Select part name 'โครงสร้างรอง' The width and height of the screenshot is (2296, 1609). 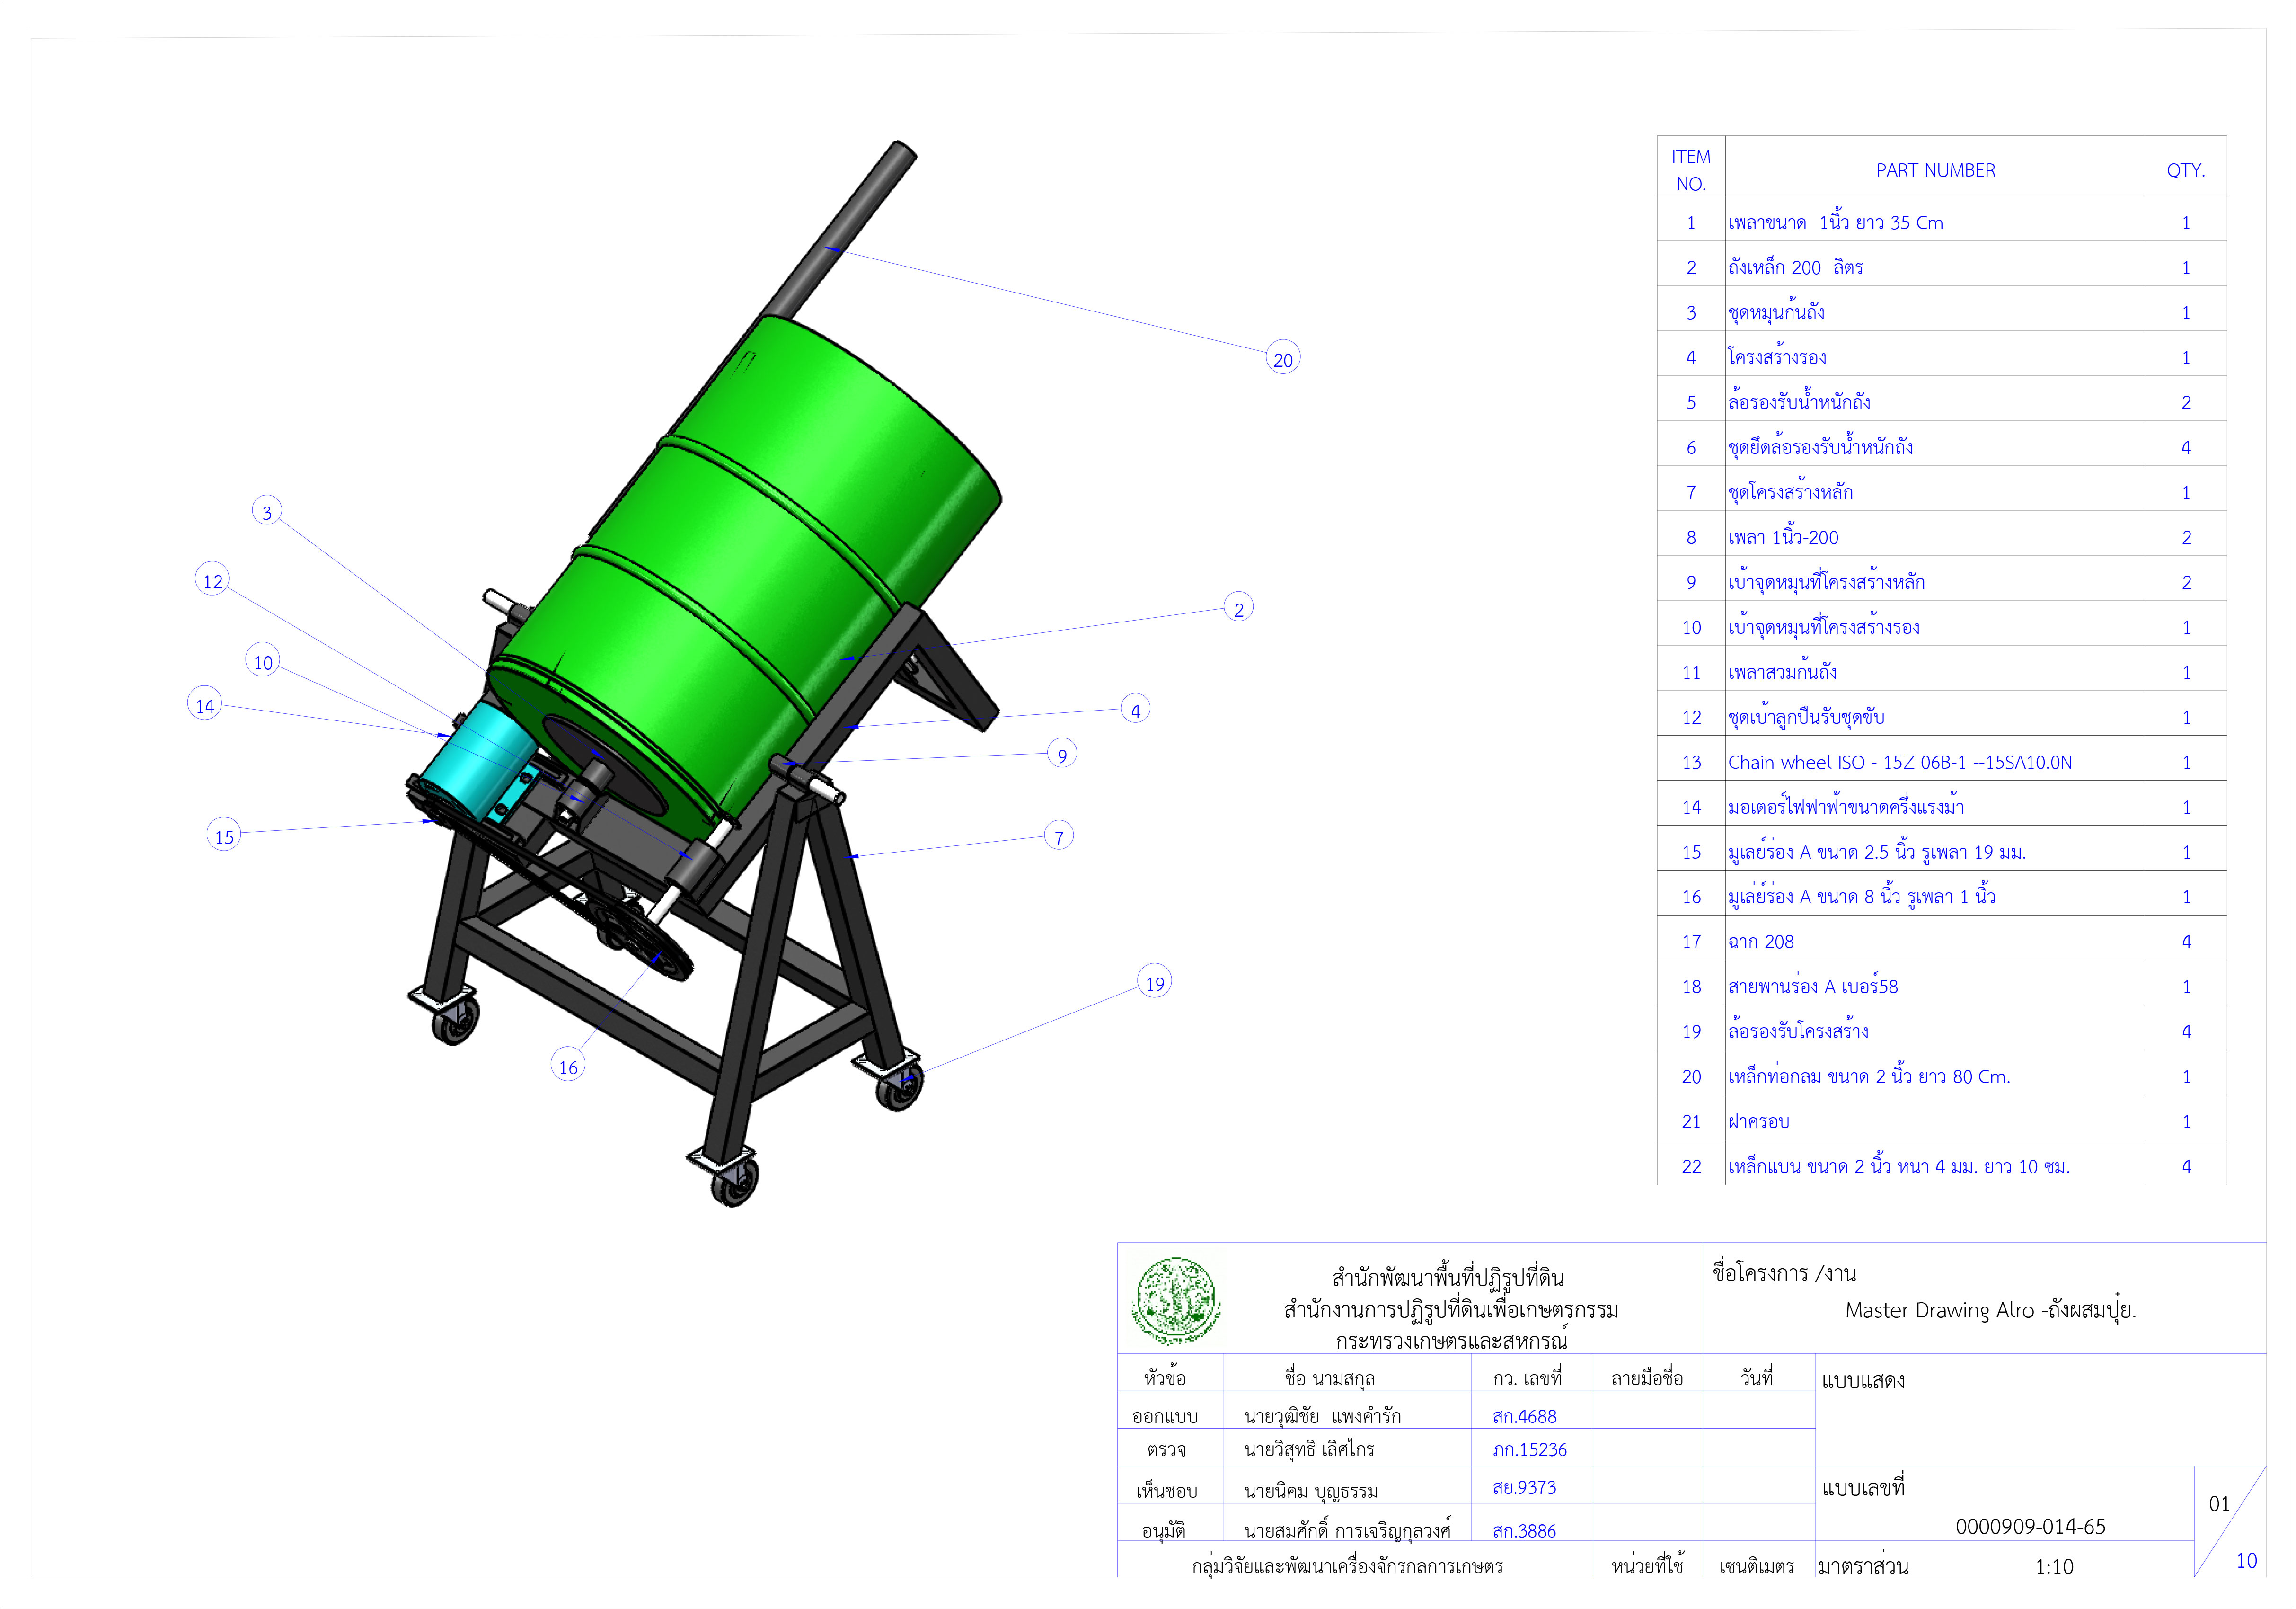1777,357
